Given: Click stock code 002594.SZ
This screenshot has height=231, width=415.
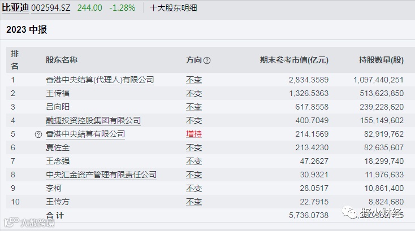Looking at the screenshot, I should coord(50,8).
